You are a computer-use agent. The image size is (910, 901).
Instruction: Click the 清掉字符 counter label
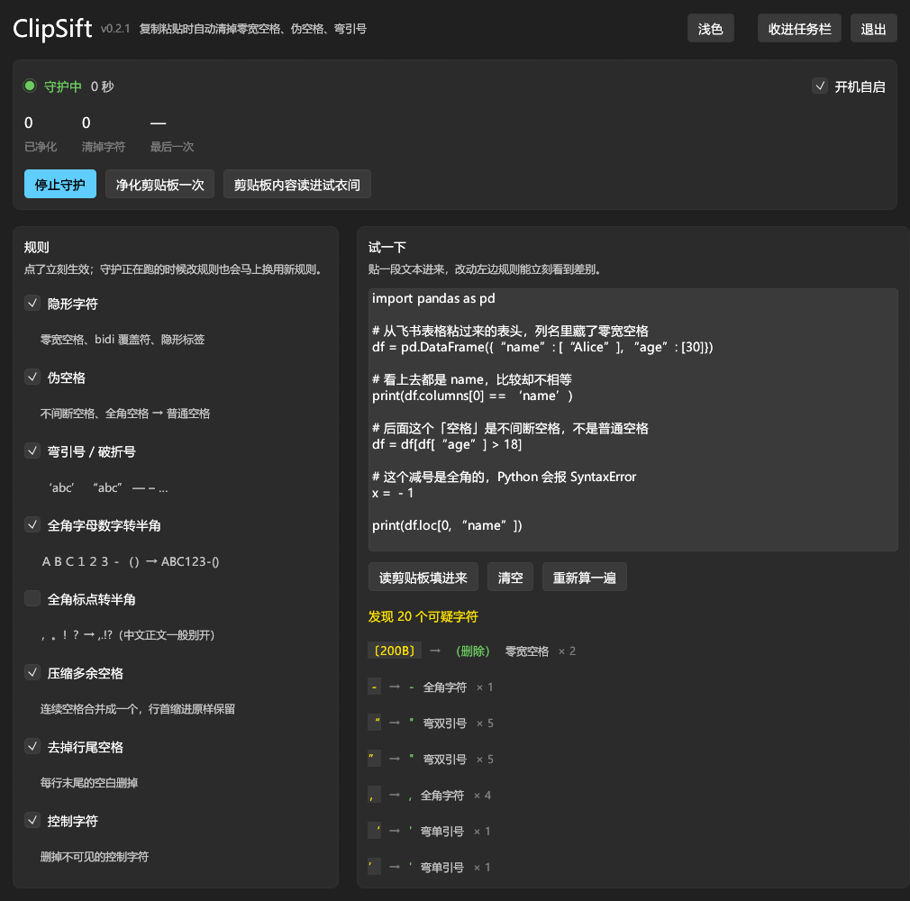(x=104, y=147)
